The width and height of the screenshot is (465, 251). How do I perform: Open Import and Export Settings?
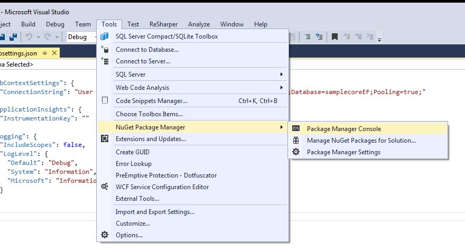click(x=155, y=212)
